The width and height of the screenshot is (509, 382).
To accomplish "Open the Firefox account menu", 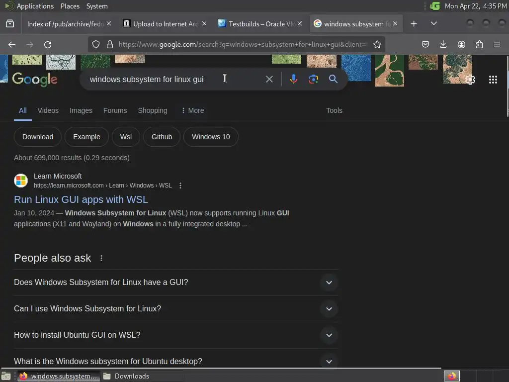I will [461, 44].
